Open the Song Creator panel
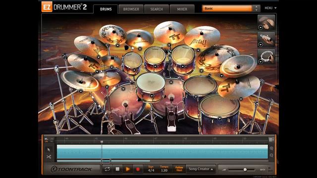The height and width of the screenshot is (178, 317). pos(201,169)
